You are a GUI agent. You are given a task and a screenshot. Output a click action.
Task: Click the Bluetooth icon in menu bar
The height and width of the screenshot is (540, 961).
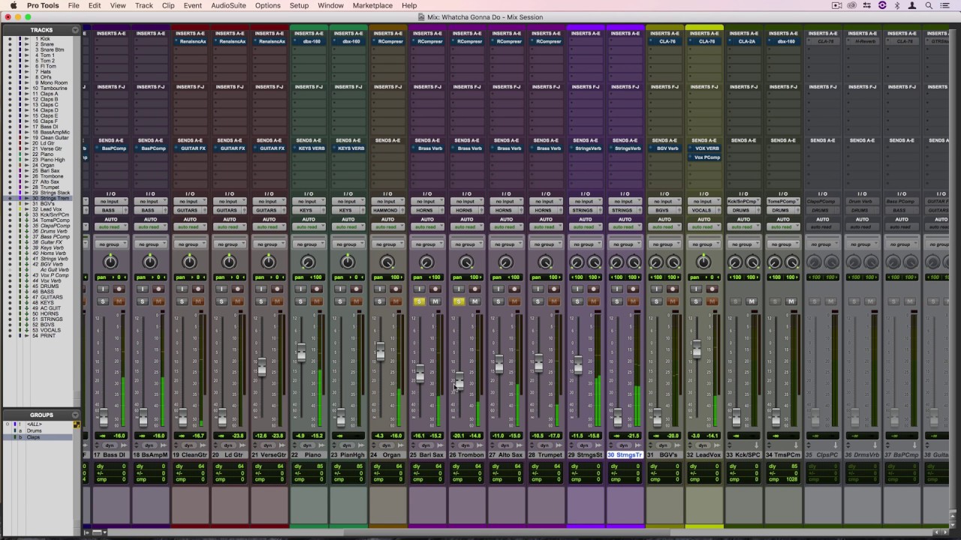coord(898,5)
